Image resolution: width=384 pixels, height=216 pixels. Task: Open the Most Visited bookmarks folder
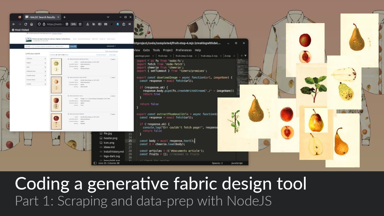point(20,30)
